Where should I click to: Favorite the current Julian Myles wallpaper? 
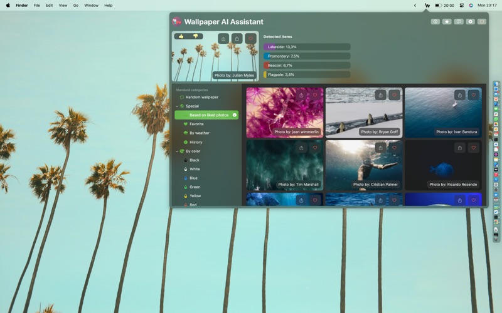click(x=250, y=39)
